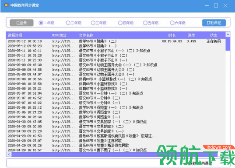Click the 进度 column header
The image size is (235, 168).
[x=191, y=35]
